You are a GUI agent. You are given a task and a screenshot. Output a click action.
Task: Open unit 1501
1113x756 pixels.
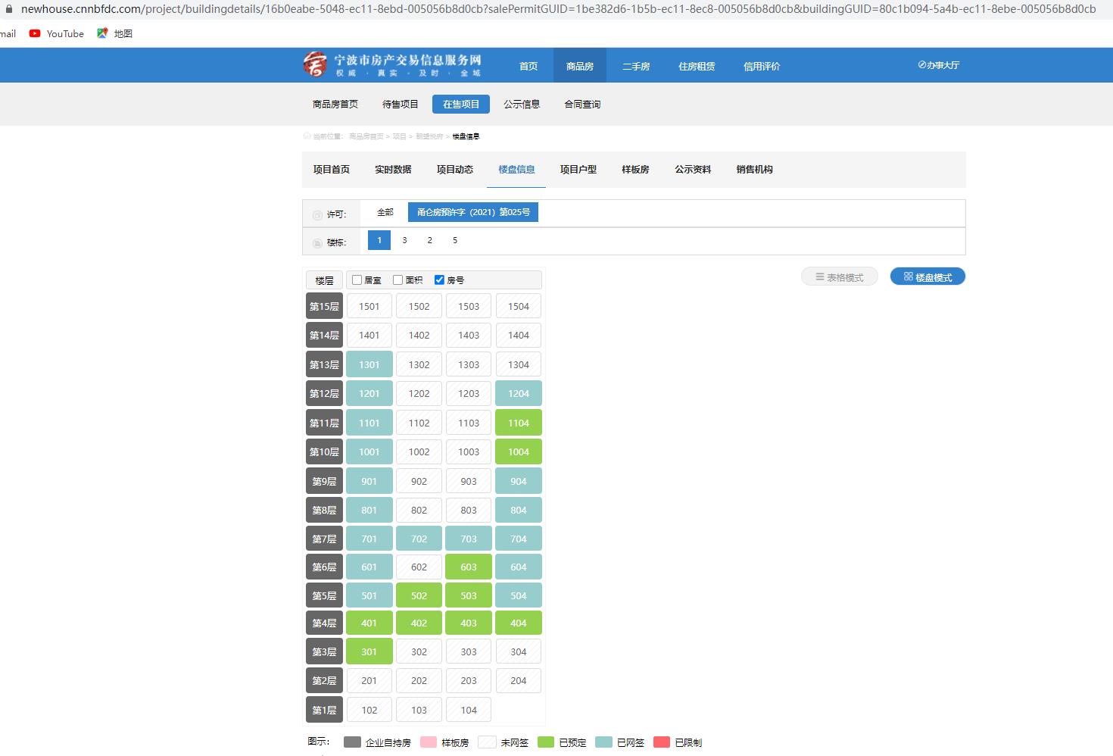click(369, 306)
